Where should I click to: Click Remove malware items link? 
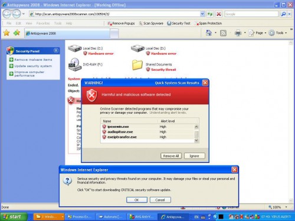pos(33,60)
